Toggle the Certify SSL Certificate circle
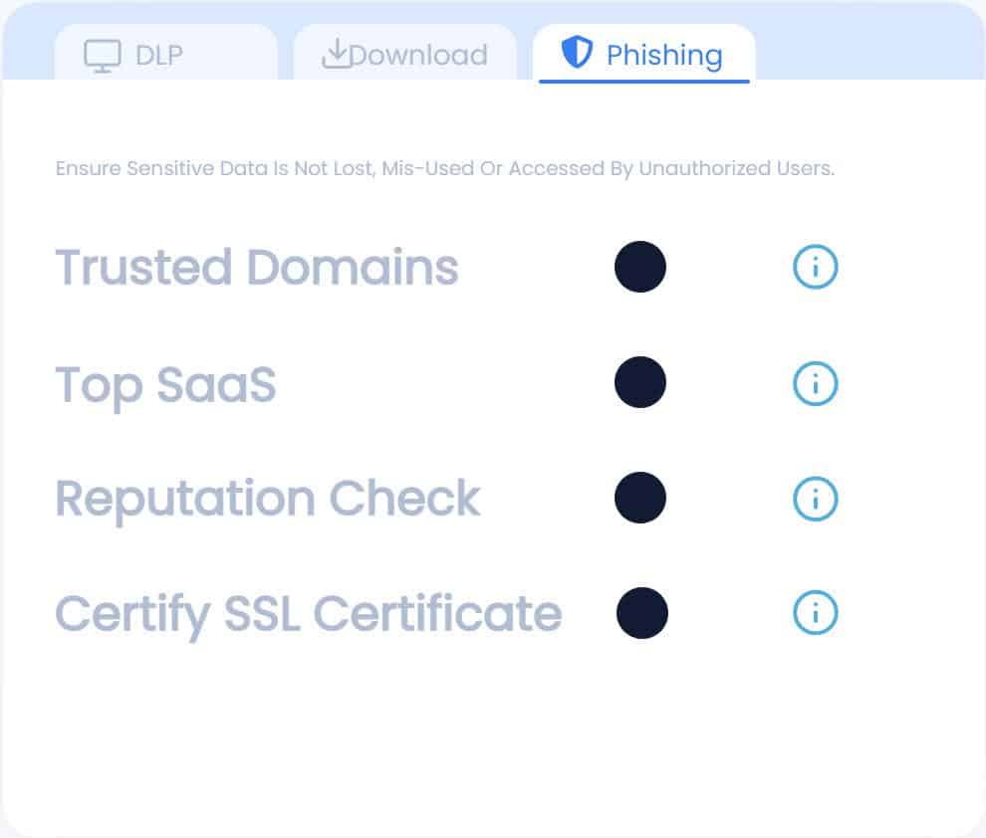The width and height of the screenshot is (986, 838). [642, 613]
